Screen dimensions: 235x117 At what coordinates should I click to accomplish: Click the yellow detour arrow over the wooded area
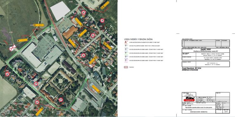pos(105,5)
